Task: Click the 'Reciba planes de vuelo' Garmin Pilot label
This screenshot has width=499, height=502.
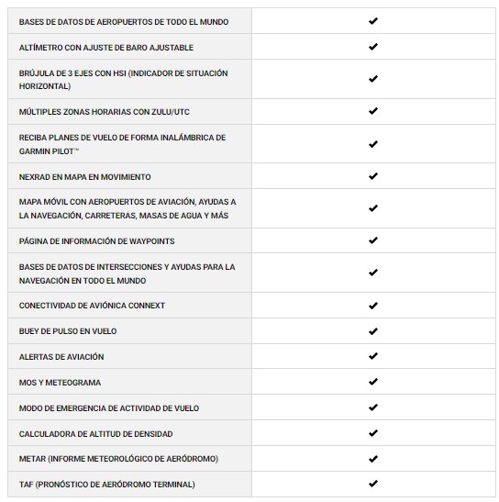Action: [122, 144]
